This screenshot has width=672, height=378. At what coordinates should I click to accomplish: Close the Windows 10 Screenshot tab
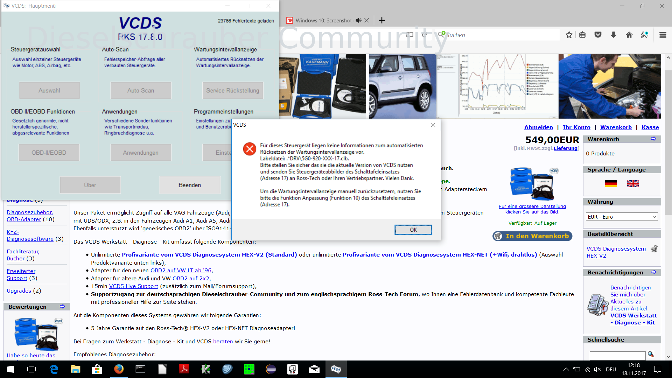367,20
